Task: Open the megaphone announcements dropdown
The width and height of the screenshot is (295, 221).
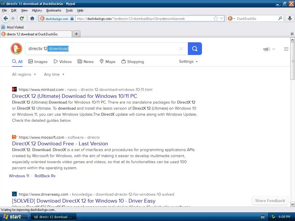Action: click(269, 49)
